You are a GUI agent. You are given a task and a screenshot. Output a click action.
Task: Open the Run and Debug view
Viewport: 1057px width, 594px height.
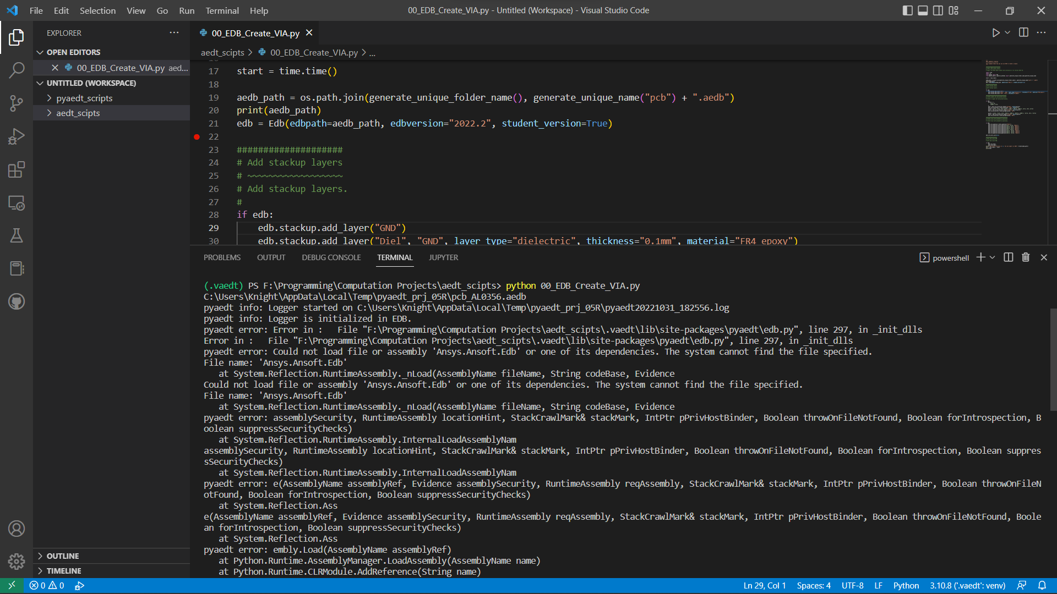(x=17, y=136)
